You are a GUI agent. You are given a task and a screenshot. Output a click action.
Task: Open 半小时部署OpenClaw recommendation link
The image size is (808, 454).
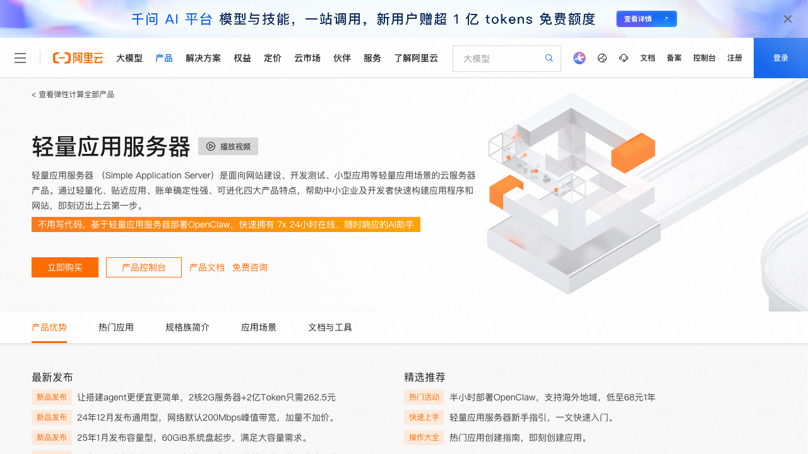pos(552,397)
